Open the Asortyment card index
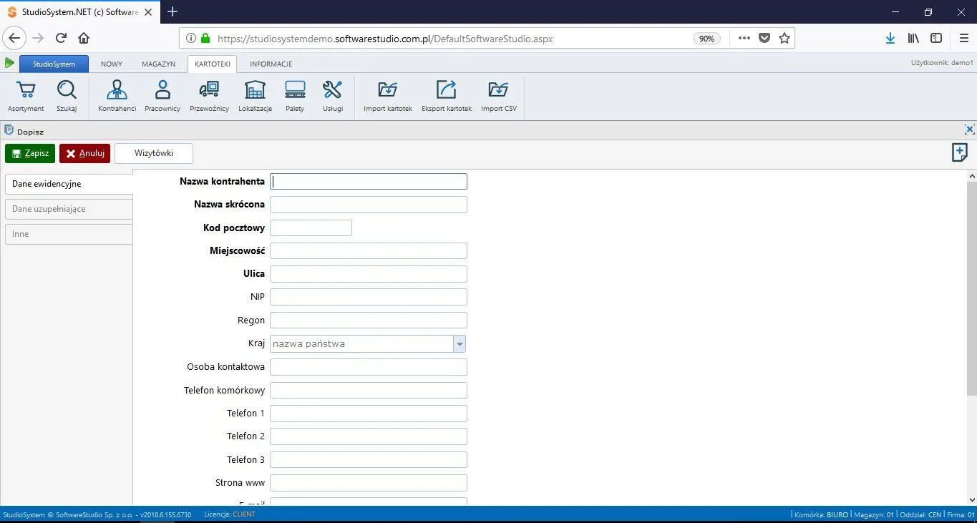The image size is (977, 523). tap(26, 96)
